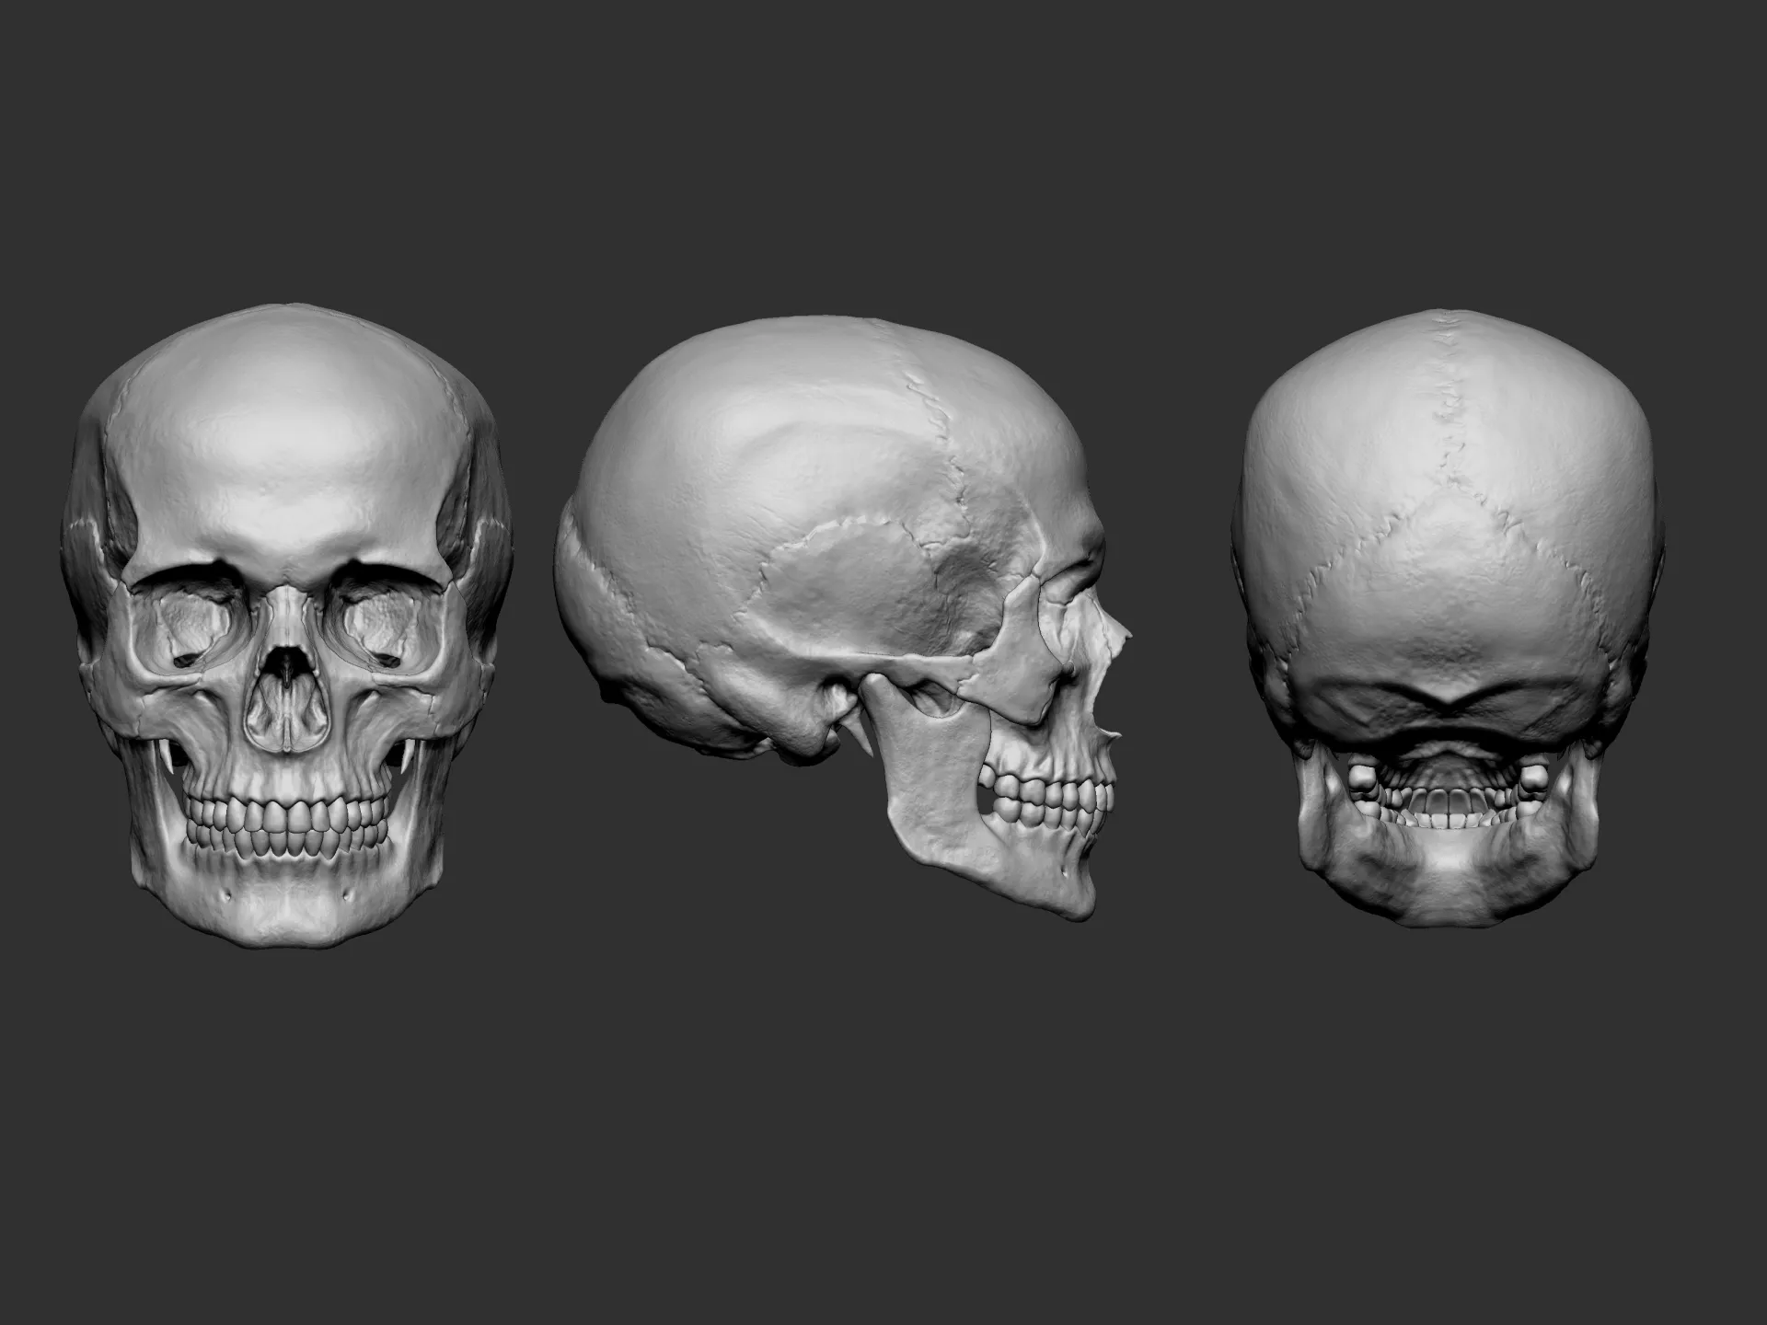Screen dimensions: 1767x1325
Task: Click the back skull's sagittal suture
Action: 1449,405
